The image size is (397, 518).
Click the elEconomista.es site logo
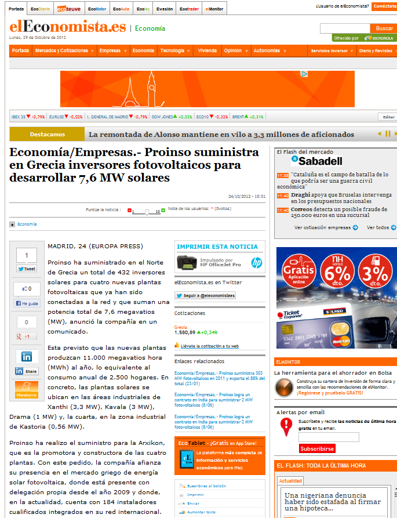pyautogui.click(x=68, y=27)
